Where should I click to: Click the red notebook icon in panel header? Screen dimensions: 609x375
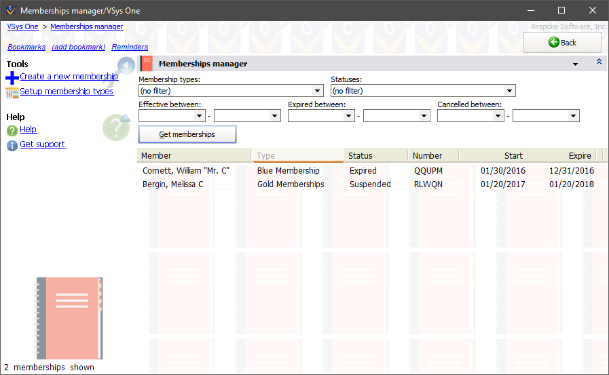(x=146, y=64)
